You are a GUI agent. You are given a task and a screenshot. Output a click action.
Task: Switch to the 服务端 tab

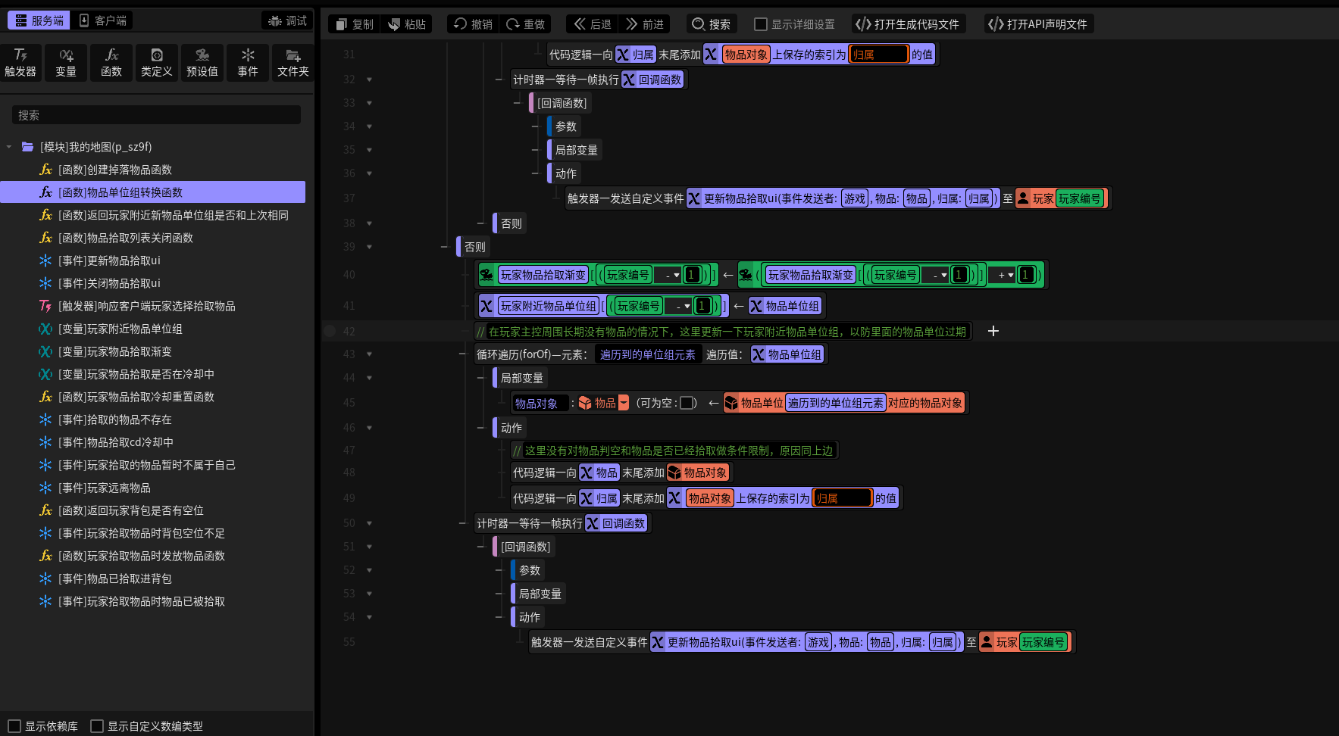(39, 20)
